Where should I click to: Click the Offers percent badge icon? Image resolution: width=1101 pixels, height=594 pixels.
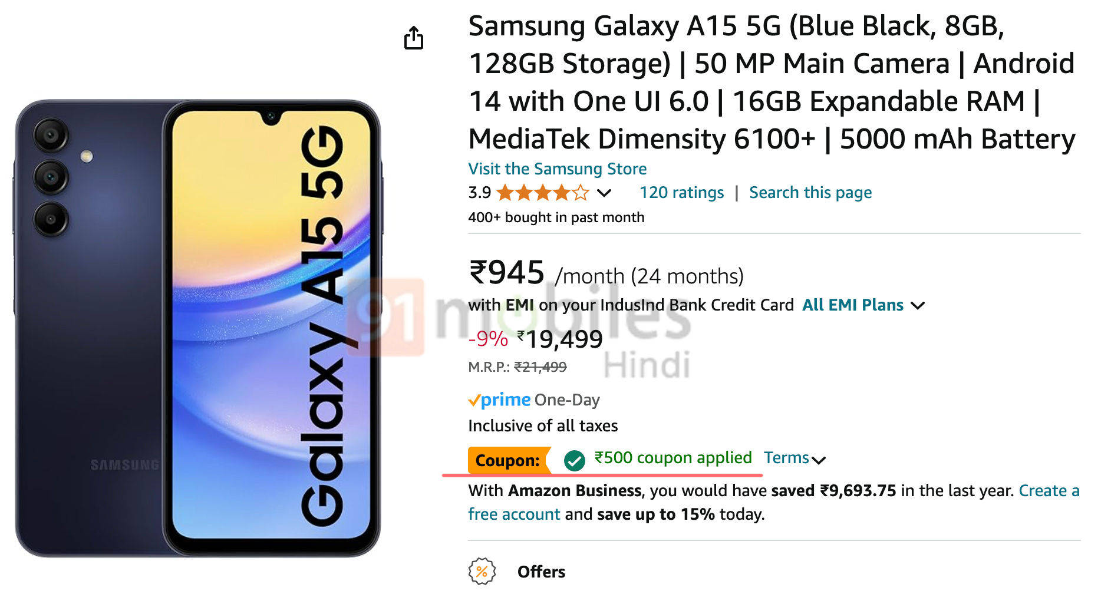pos(482,571)
